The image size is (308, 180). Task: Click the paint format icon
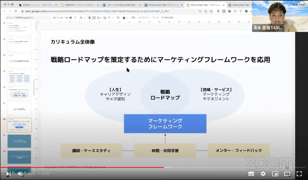click(x=75, y=18)
